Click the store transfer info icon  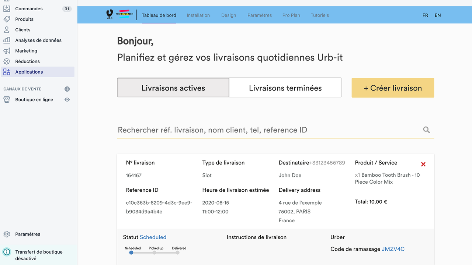coord(7,252)
